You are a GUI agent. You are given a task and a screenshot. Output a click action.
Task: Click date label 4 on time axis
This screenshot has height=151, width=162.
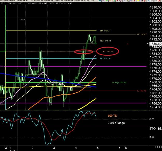76,148
